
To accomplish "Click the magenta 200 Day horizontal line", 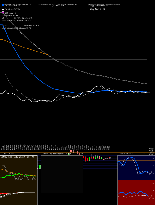I will click(x=73, y=59).
